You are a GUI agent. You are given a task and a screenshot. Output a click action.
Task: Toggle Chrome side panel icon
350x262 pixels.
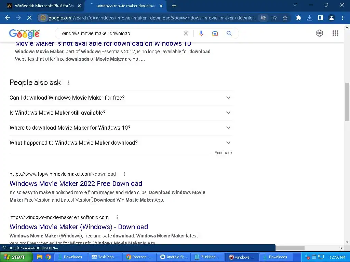coord(321,18)
